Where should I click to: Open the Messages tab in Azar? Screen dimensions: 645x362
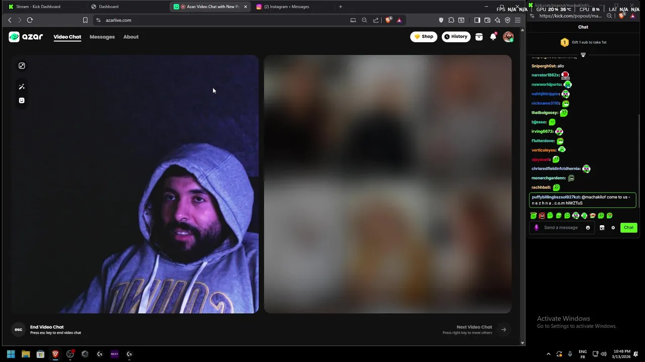(102, 37)
